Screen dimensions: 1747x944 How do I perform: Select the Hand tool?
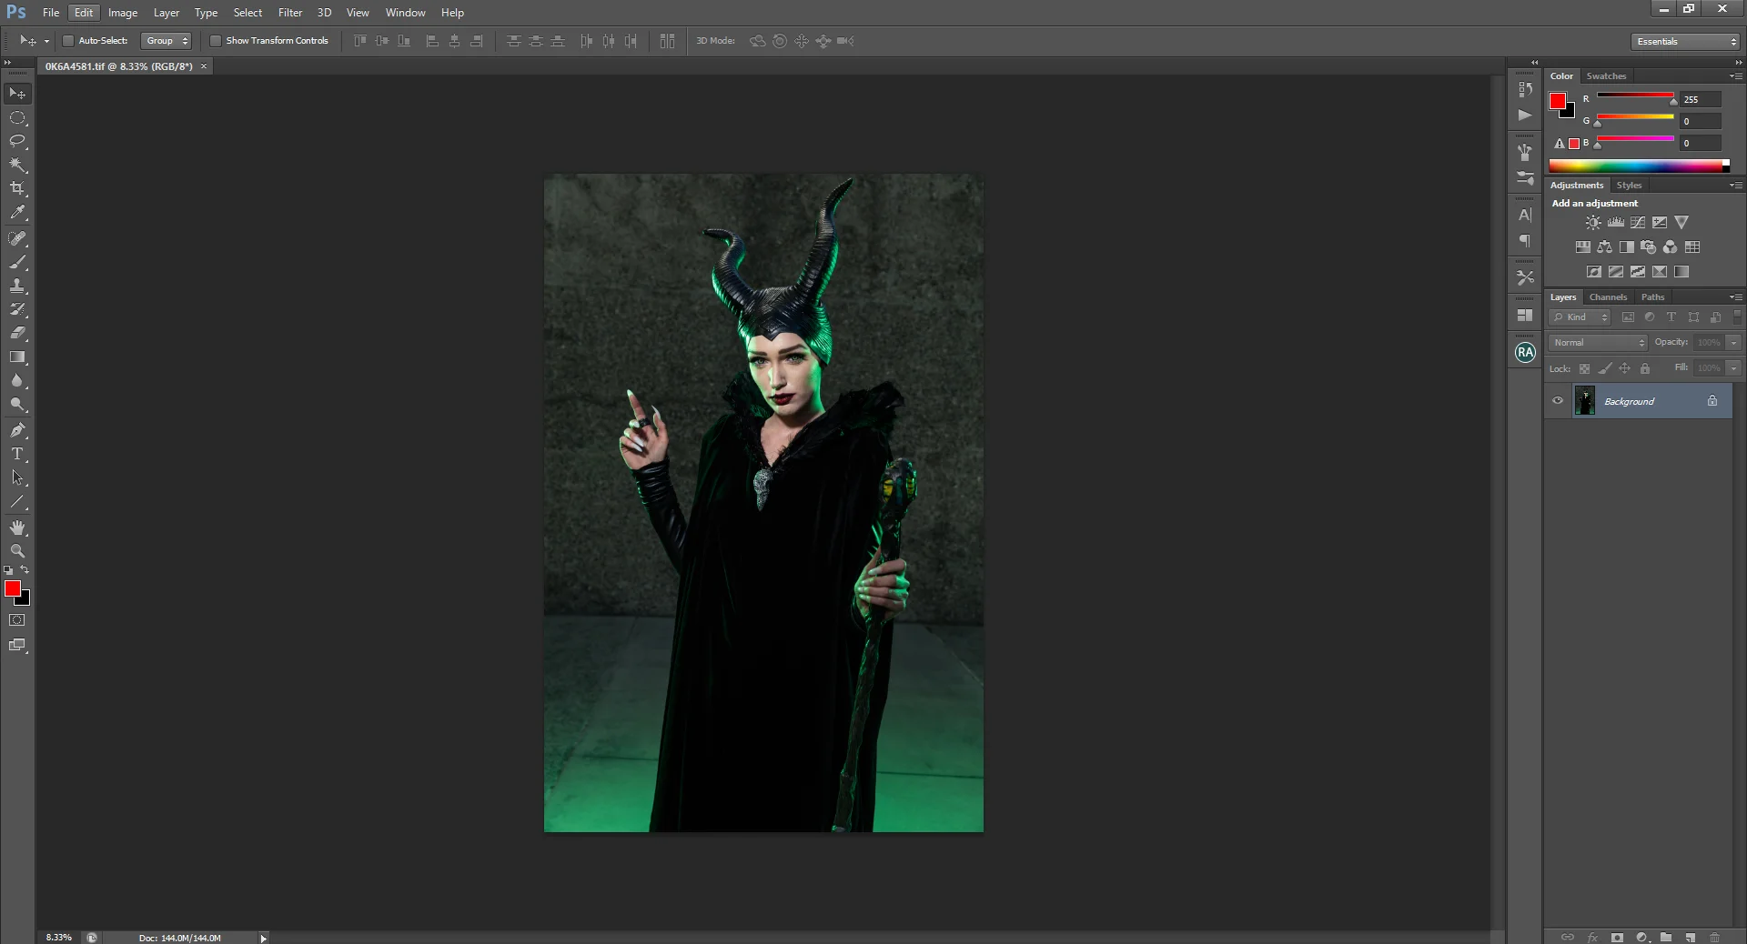point(17,527)
